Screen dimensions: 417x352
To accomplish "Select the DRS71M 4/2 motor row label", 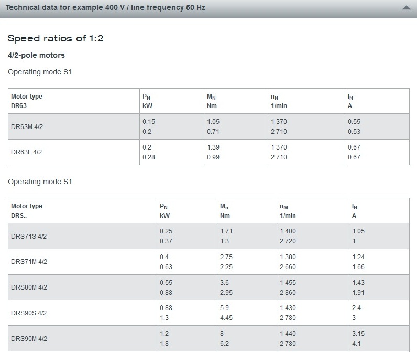I will click(x=29, y=262).
